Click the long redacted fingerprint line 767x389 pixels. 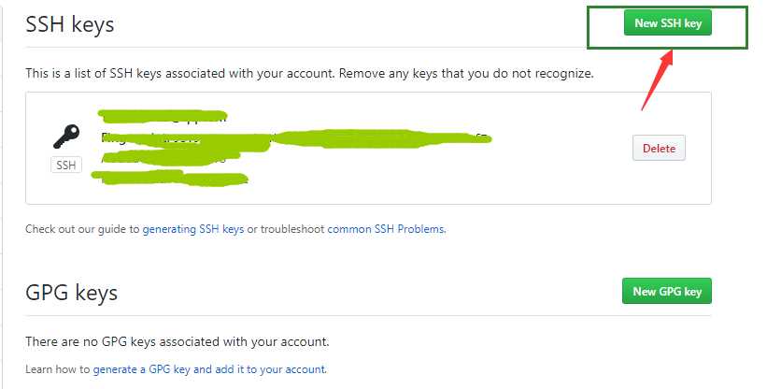tap(296, 138)
